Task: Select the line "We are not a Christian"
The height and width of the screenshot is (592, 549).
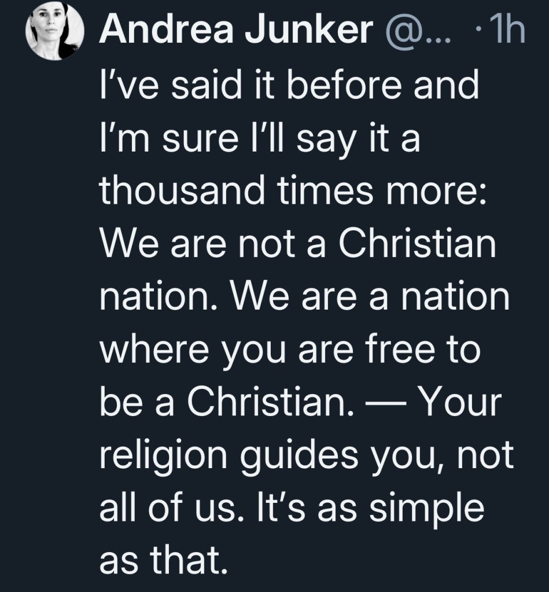Action: (x=298, y=245)
